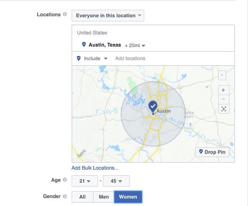The image size is (248, 206).
Task: Click the Drop Pin button
Action: pyautogui.click(x=212, y=152)
